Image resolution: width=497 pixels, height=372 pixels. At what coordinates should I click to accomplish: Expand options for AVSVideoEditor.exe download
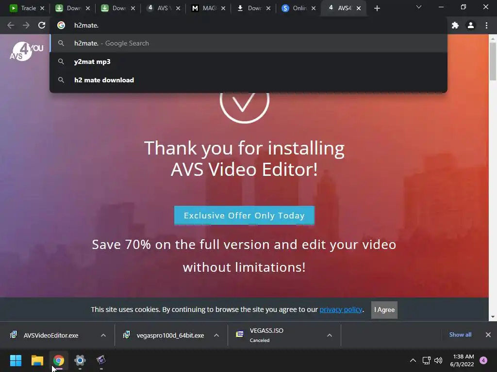click(103, 335)
